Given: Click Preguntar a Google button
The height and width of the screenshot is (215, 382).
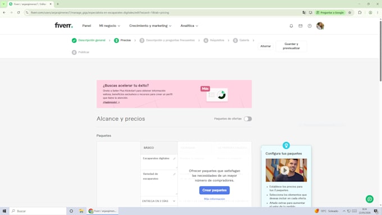Looking at the screenshot, I should point(330,12).
